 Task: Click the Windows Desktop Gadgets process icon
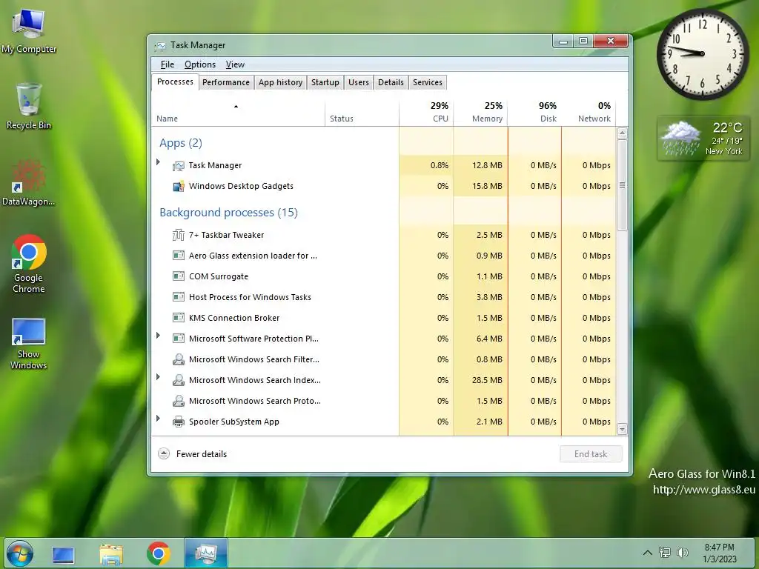tap(179, 186)
